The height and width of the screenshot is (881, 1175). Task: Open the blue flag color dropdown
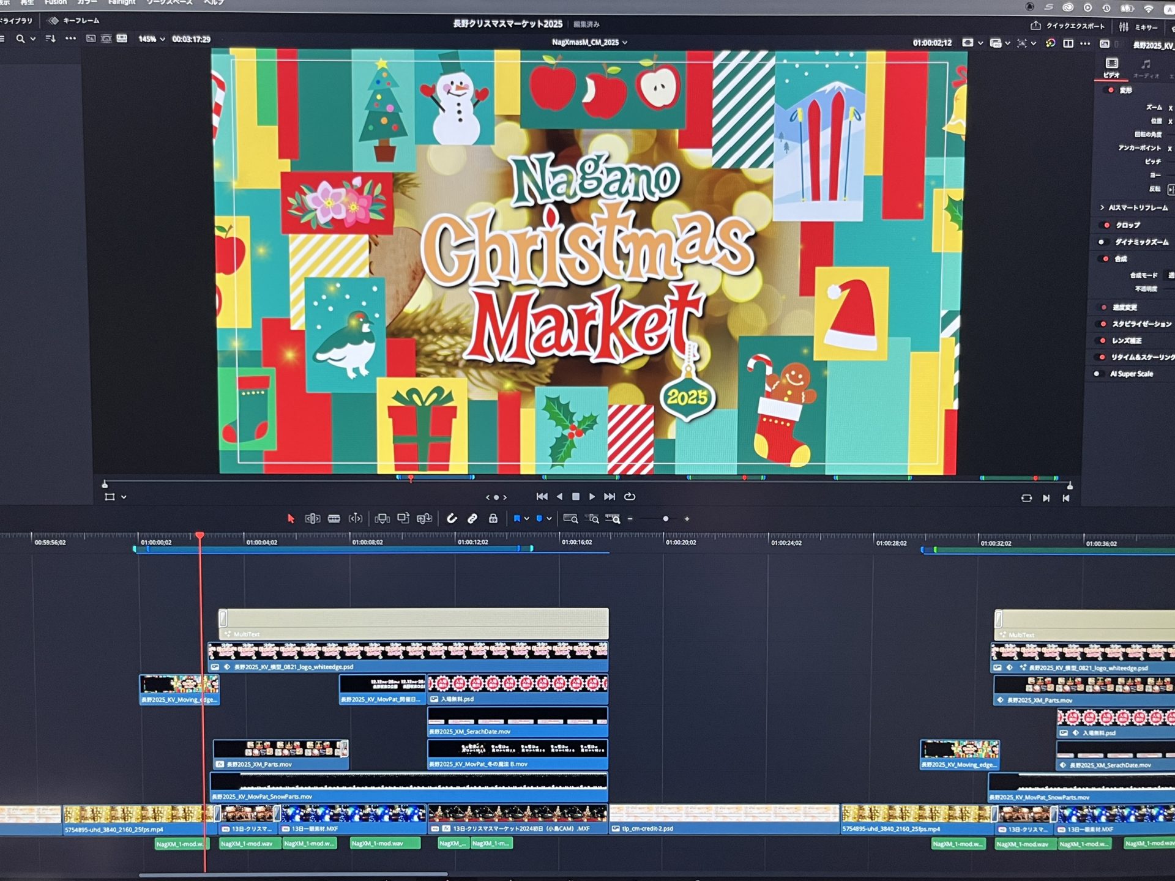tap(526, 519)
